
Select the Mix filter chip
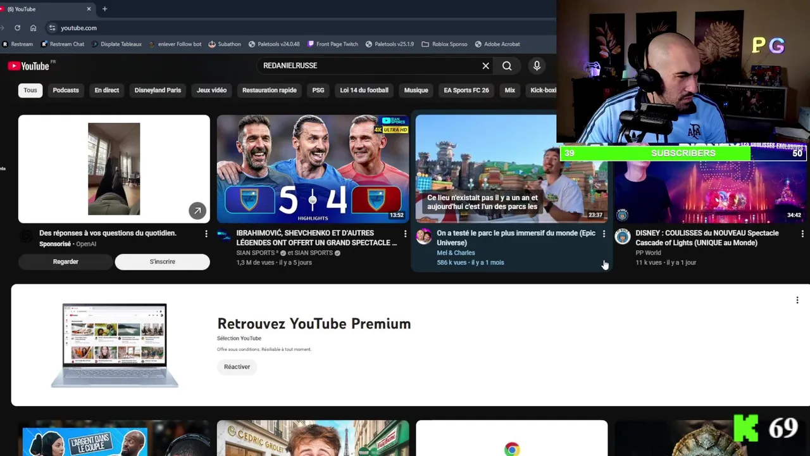[510, 90]
